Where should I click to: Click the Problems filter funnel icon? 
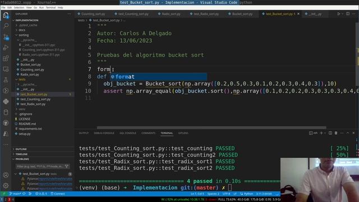point(67,166)
